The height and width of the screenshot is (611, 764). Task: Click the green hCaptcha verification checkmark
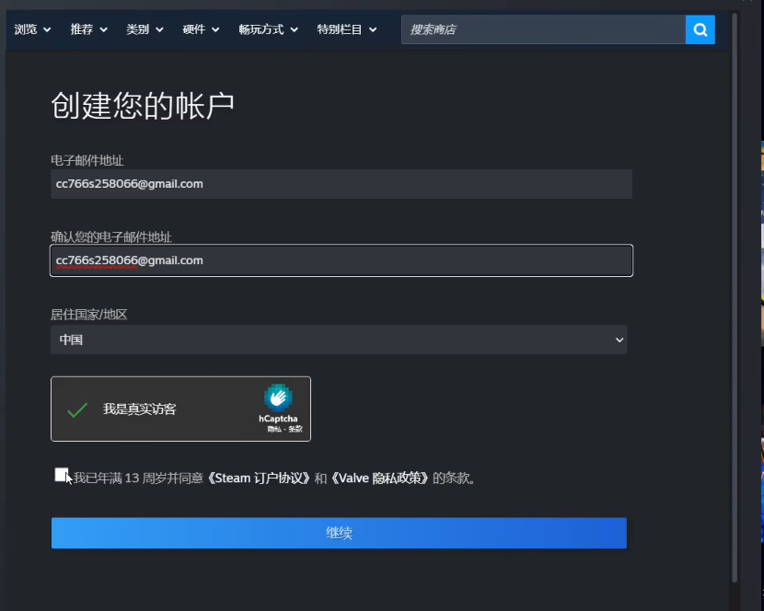coord(77,409)
